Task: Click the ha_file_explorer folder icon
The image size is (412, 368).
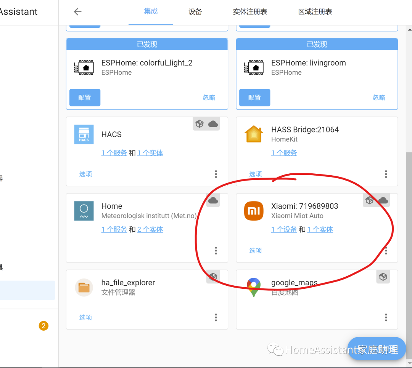Action: pyautogui.click(x=84, y=287)
